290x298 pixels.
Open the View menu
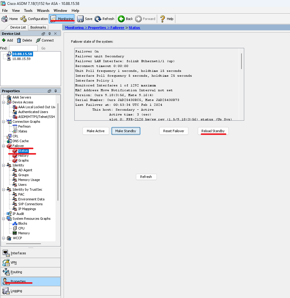16,11
